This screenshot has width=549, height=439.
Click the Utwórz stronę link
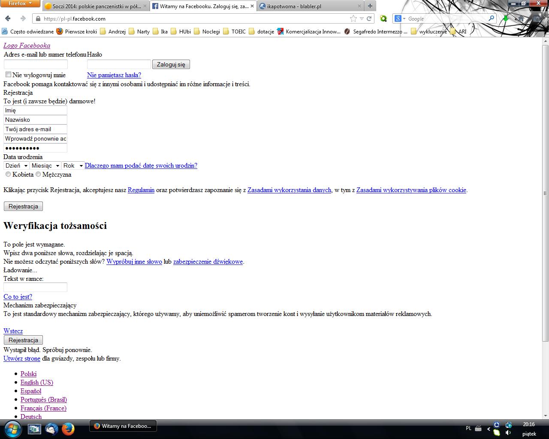(22, 358)
